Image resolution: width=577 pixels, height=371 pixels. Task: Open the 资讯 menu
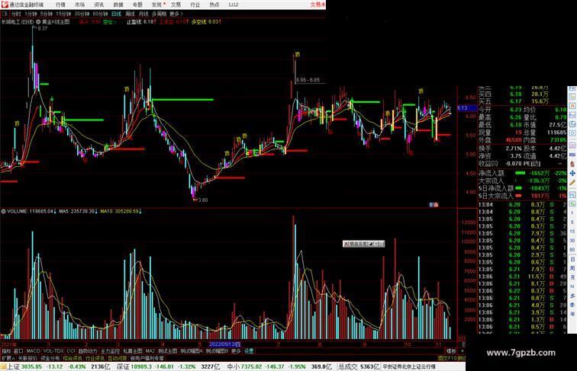tap(99, 5)
